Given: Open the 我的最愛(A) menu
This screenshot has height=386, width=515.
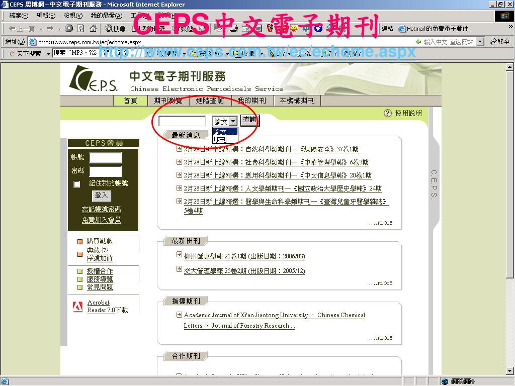Looking at the screenshot, I should click(107, 16).
